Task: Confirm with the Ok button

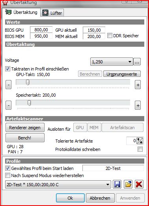Action: [x=70, y=198]
